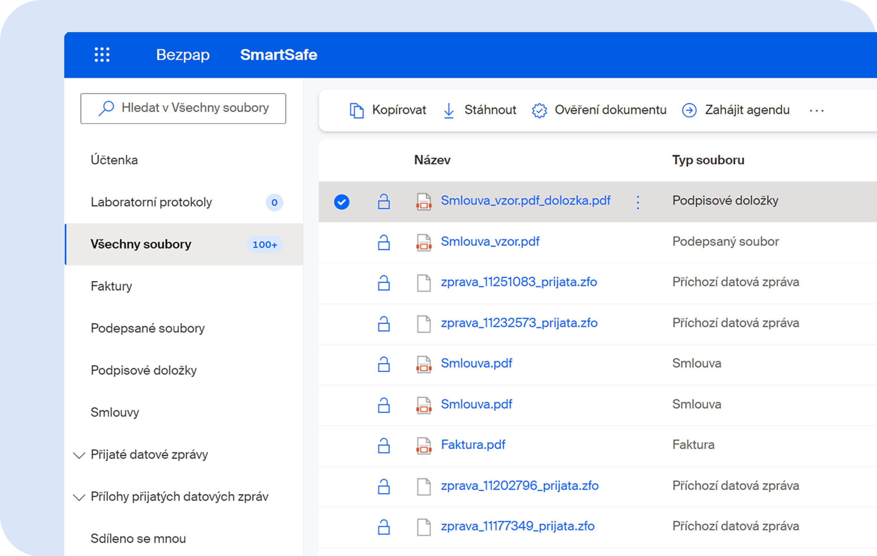Click file icon of zprava_11177349_prijata.zfo
This screenshot has height=556, width=877.
(x=424, y=527)
